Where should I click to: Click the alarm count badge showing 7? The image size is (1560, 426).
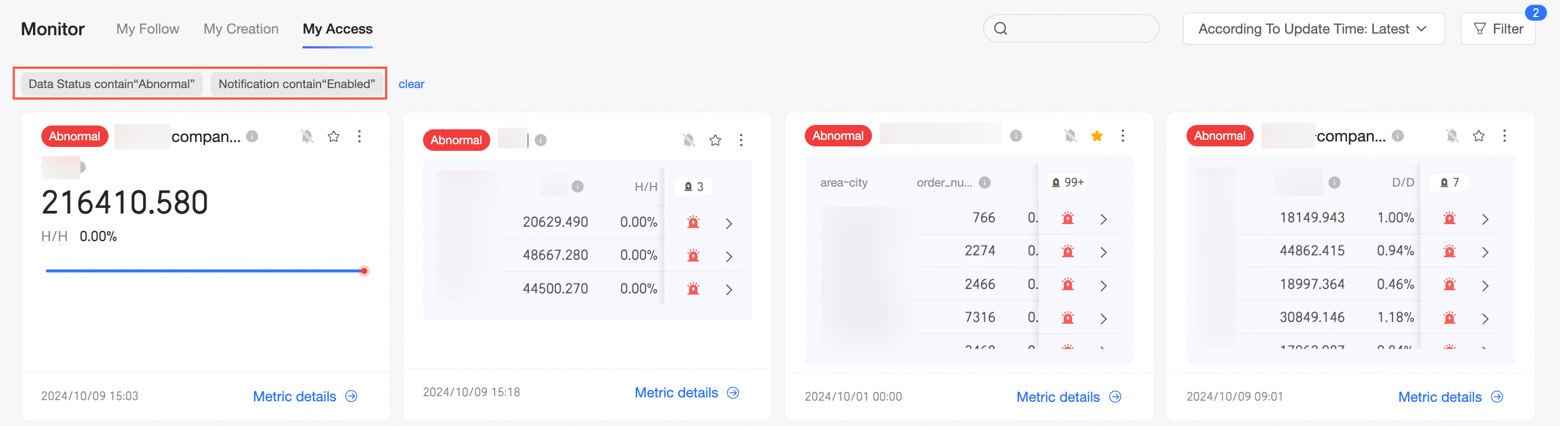[1449, 182]
